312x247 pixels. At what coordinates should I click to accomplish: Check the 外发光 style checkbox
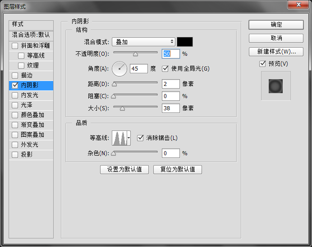pyautogui.click(x=15, y=145)
